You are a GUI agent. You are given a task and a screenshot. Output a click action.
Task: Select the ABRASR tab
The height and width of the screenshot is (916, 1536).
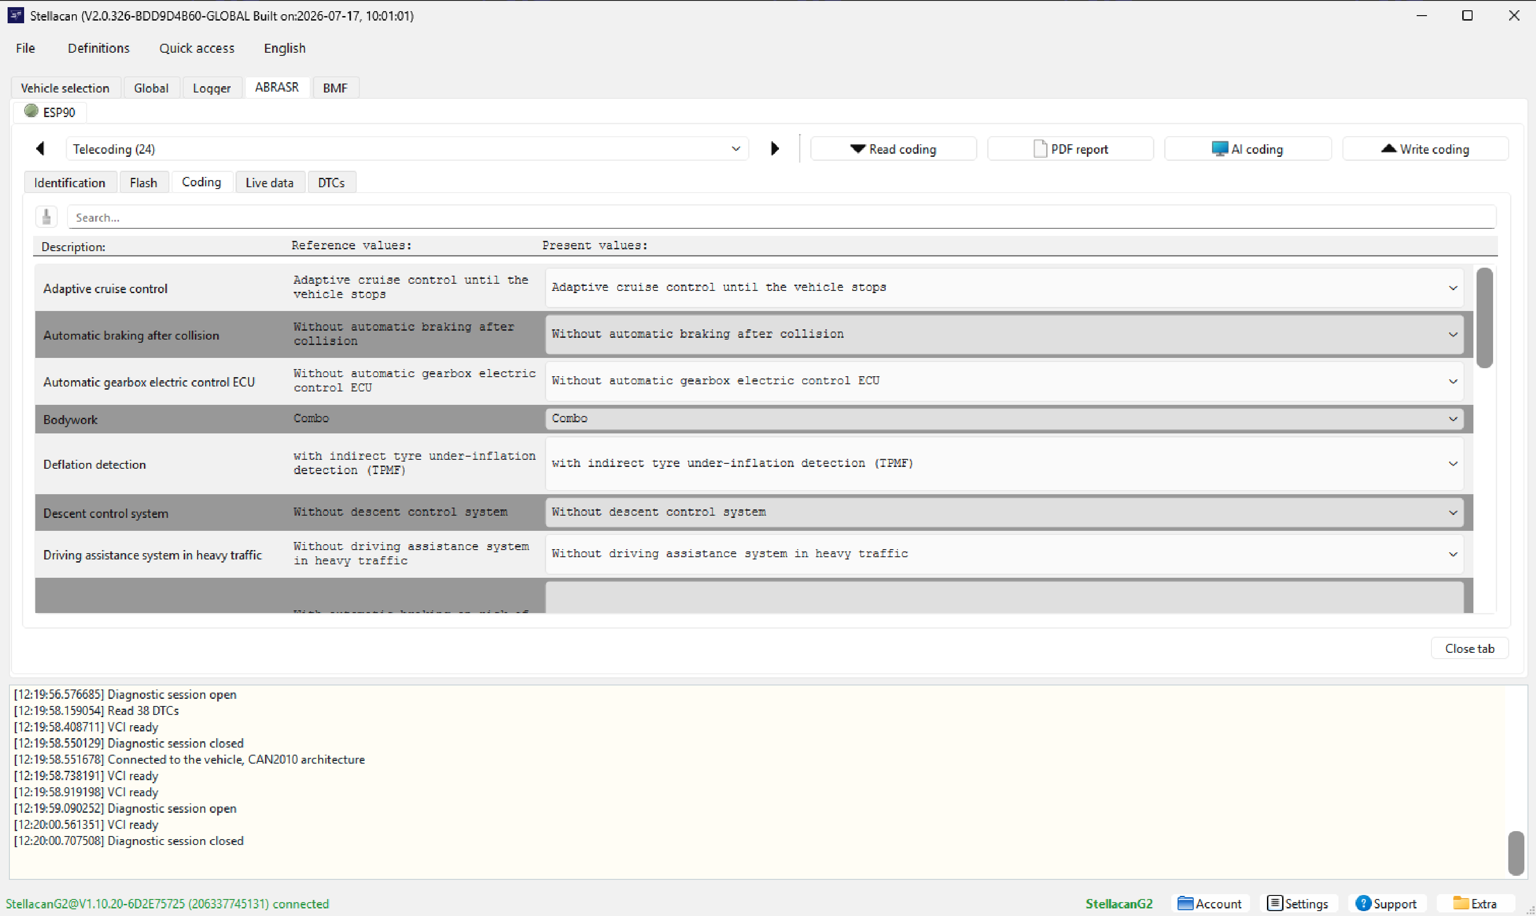click(277, 87)
